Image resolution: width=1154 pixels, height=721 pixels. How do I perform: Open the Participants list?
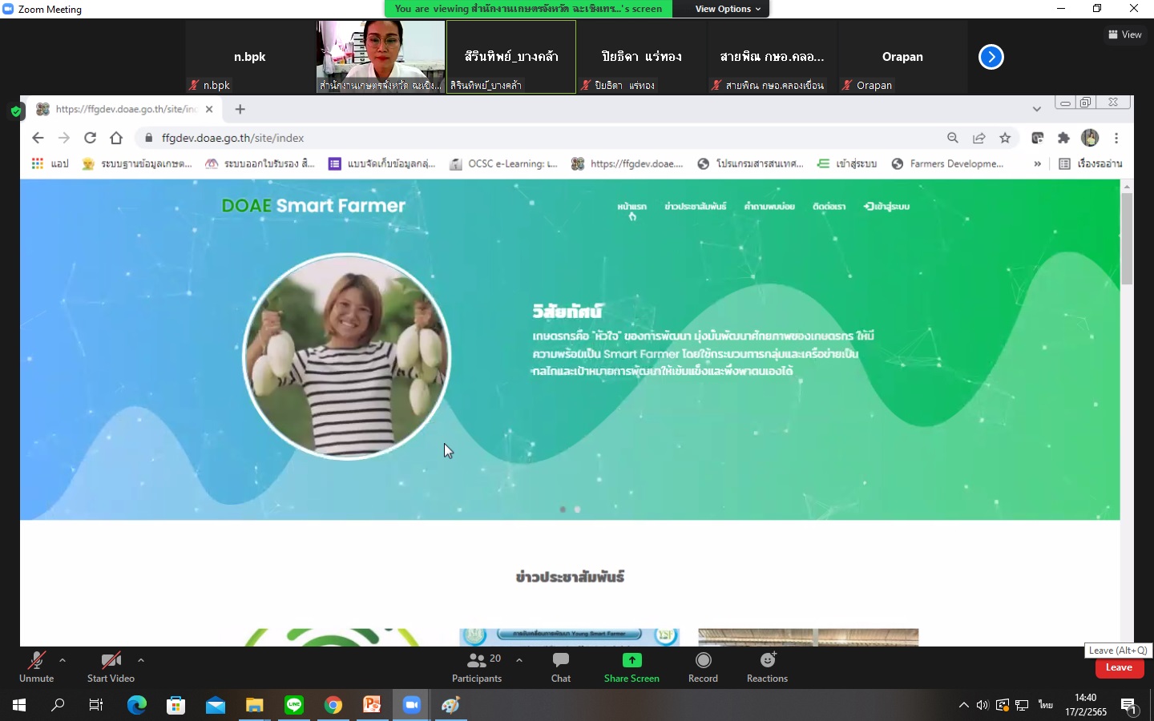[x=477, y=667]
